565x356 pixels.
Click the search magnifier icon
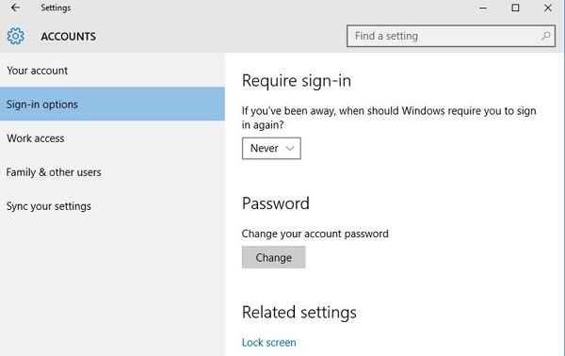tap(545, 36)
